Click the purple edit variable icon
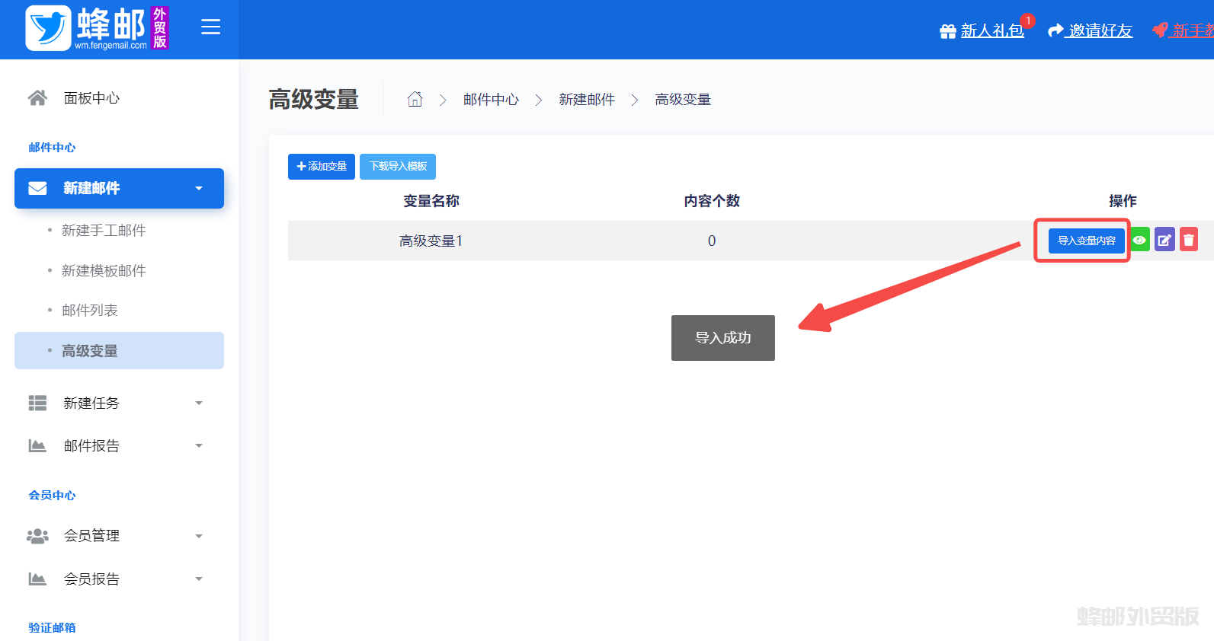The width and height of the screenshot is (1214, 641). click(x=1164, y=240)
